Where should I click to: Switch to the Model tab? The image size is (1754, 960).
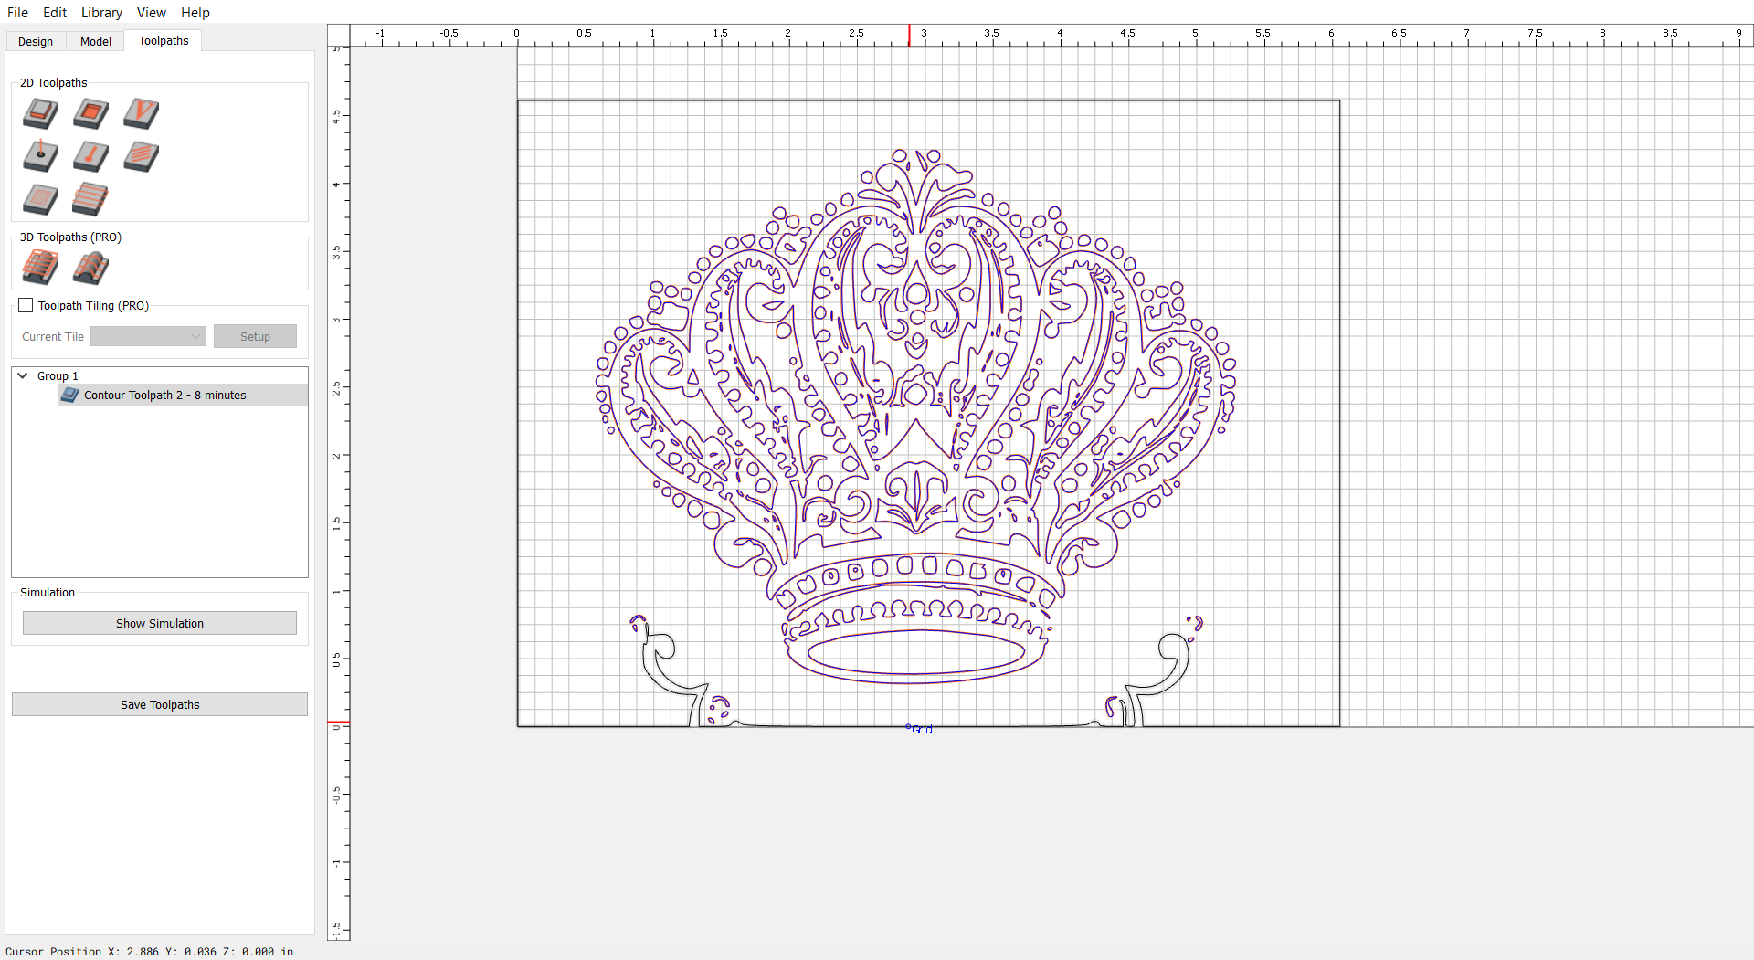click(95, 42)
